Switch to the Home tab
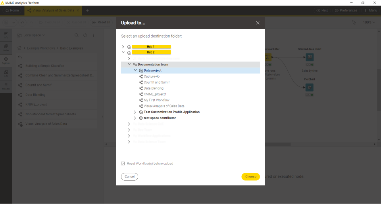The height and width of the screenshot is (204, 381). 12,10
